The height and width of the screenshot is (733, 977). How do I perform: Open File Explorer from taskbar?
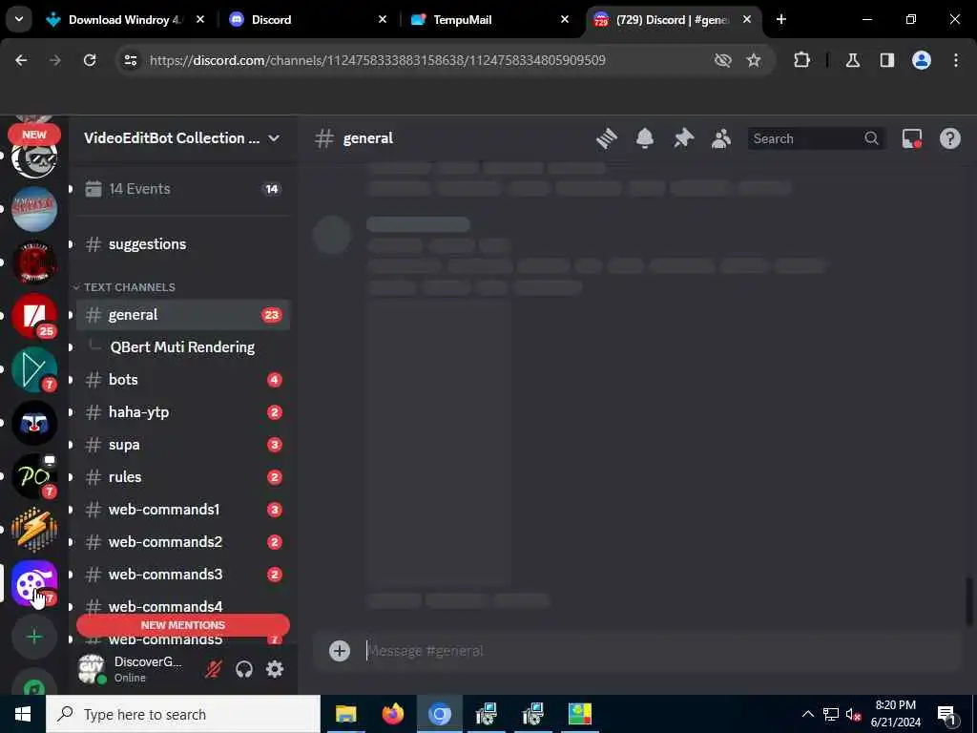click(345, 714)
